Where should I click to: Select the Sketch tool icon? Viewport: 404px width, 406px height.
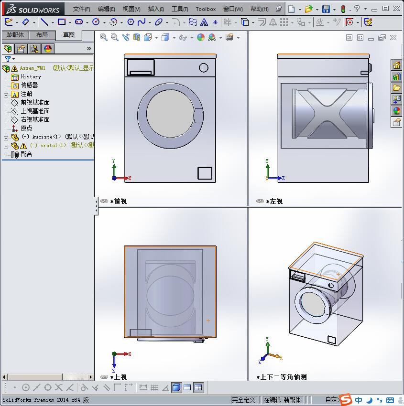(x=9, y=22)
